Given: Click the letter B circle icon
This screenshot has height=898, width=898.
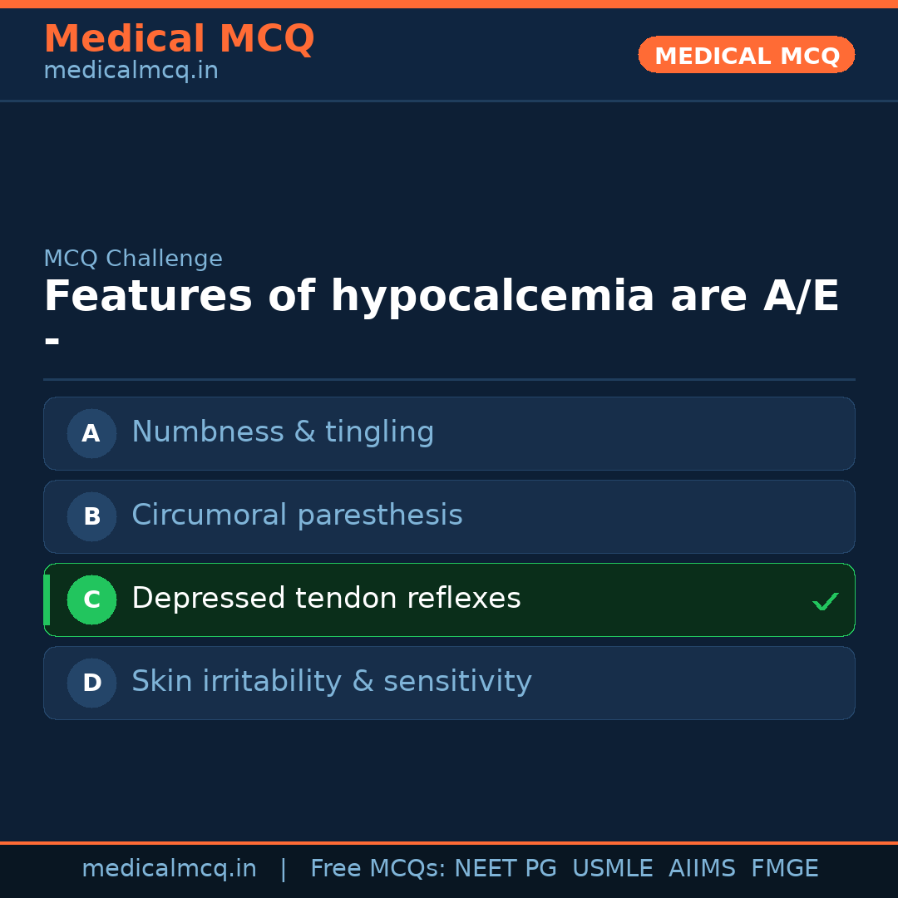Looking at the screenshot, I should [x=91, y=516].
